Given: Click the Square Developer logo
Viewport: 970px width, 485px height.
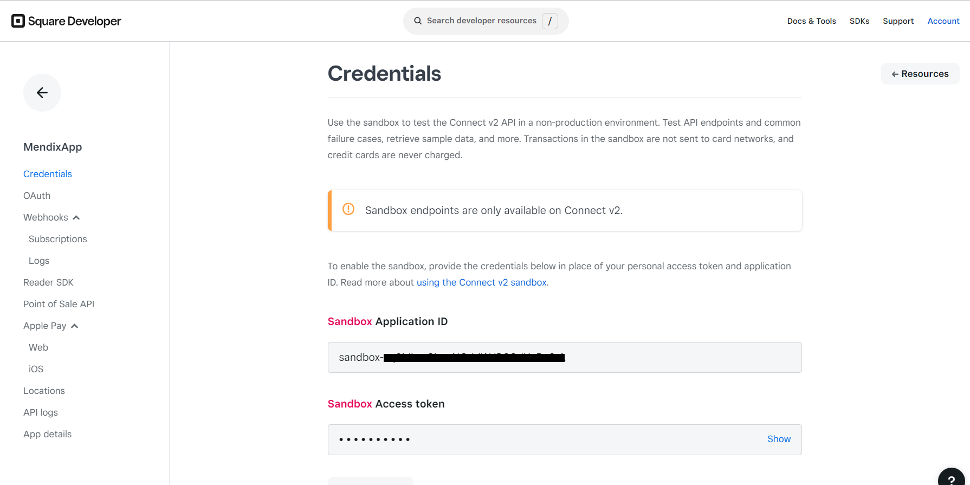Looking at the screenshot, I should coord(66,21).
